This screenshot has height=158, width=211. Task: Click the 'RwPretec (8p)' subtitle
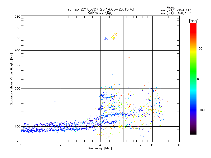pyautogui.click(x=100, y=13)
